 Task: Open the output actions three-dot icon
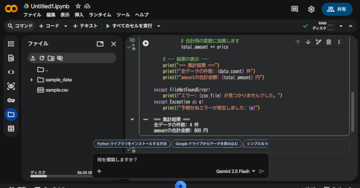145,119
